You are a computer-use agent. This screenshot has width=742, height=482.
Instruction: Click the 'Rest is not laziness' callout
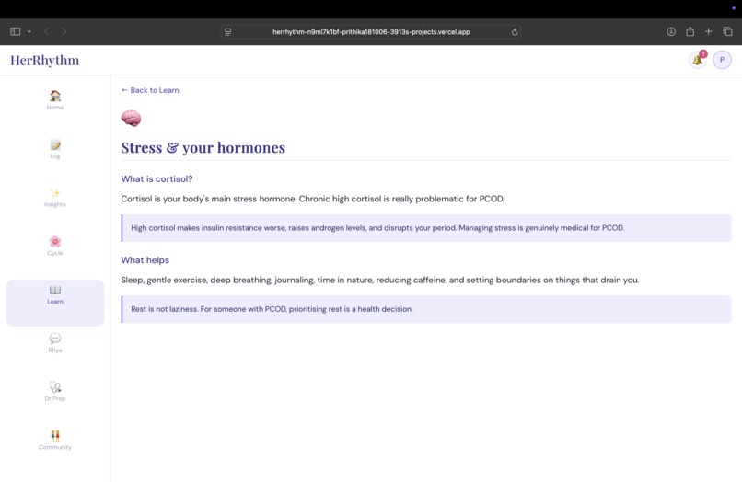pos(426,309)
